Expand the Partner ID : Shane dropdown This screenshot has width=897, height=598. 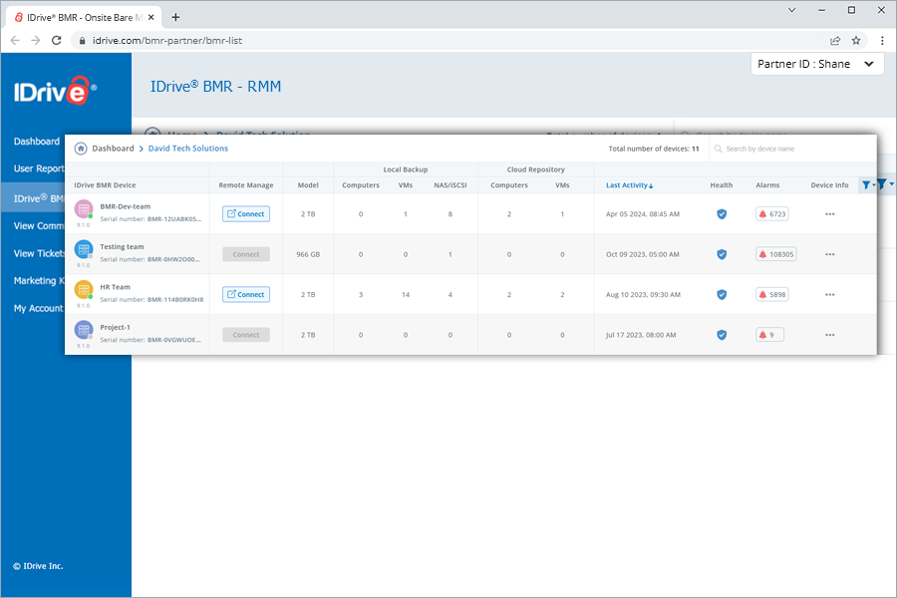point(817,64)
